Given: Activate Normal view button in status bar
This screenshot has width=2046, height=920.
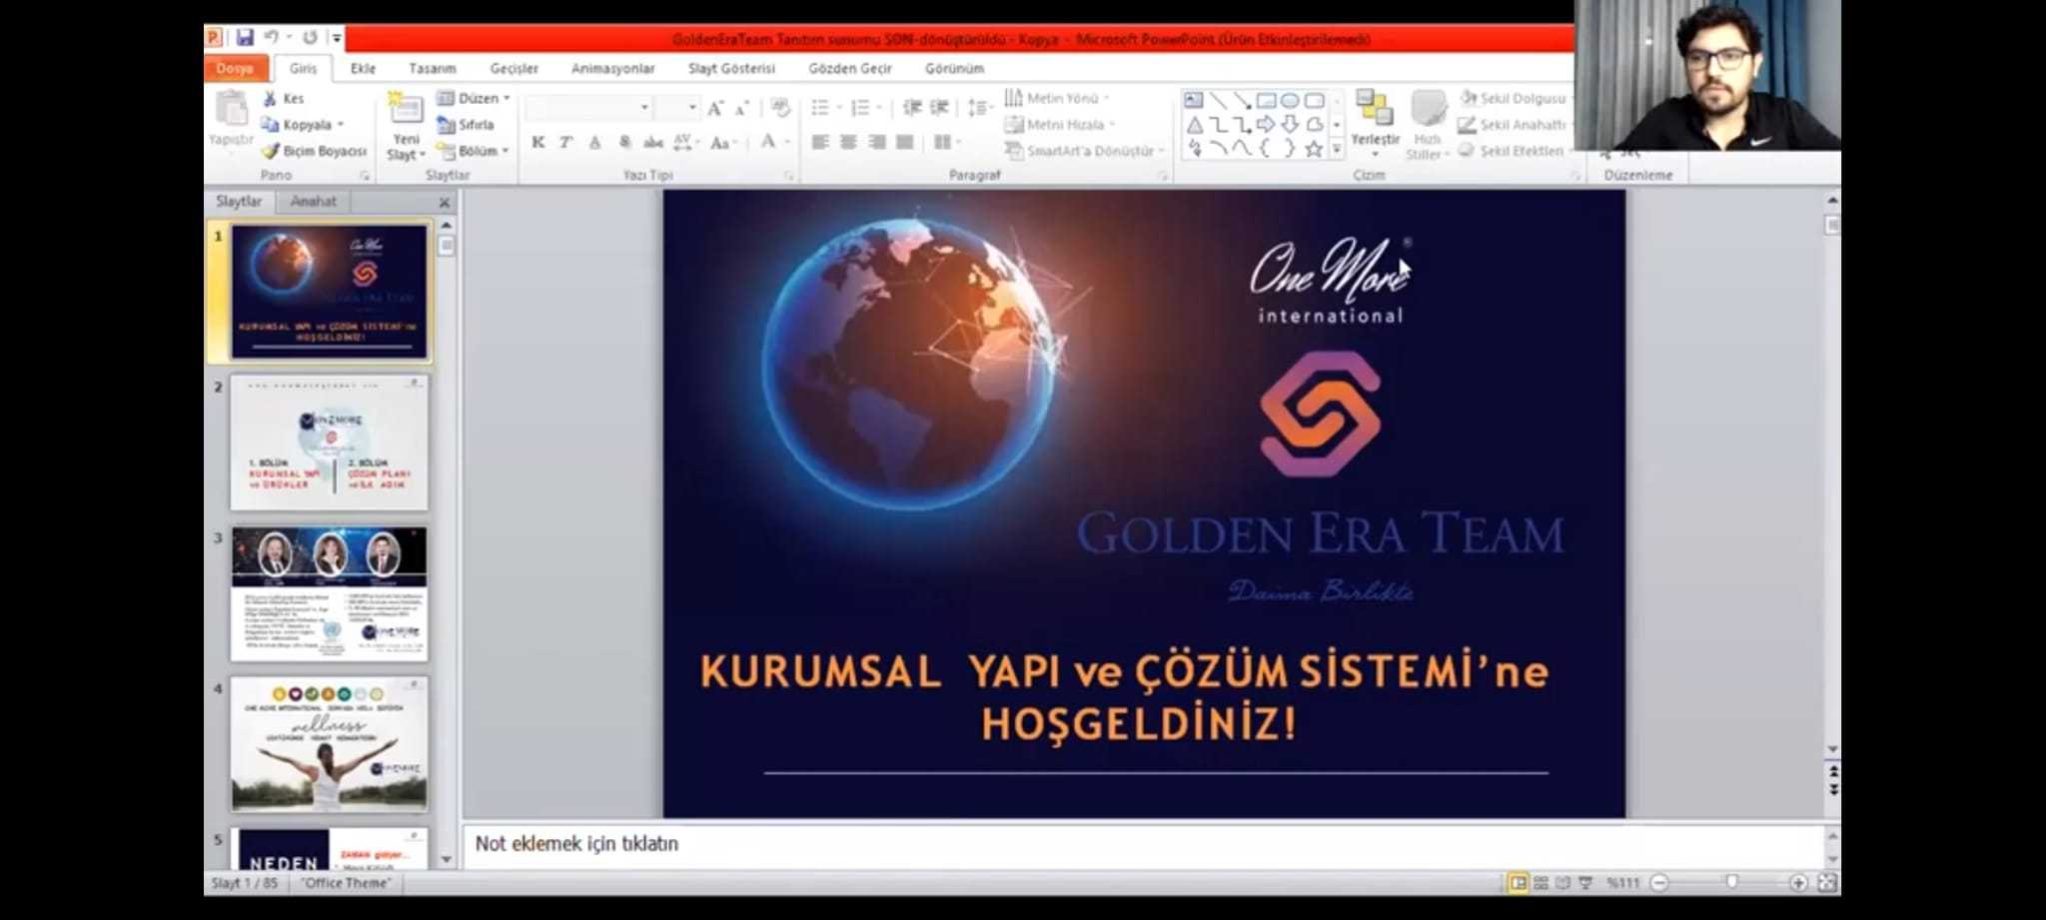Looking at the screenshot, I should point(1519,883).
